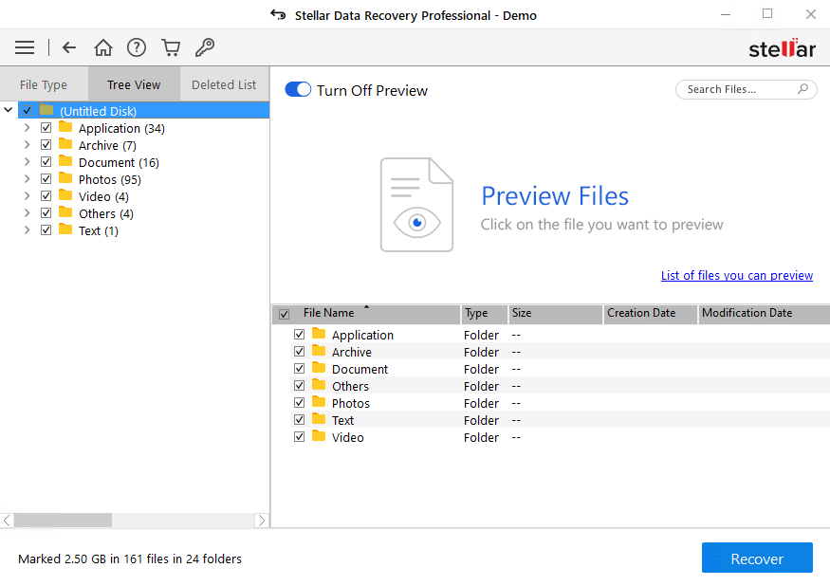Expand the Archive (7) node
This screenshot has width=830, height=586.
(27, 144)
